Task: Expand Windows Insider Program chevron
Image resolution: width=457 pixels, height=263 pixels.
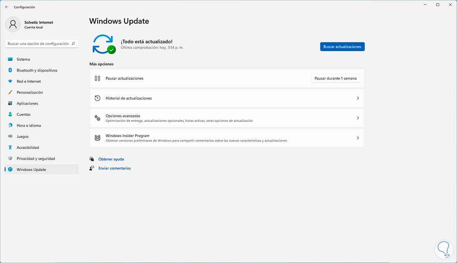Action: 358,138
